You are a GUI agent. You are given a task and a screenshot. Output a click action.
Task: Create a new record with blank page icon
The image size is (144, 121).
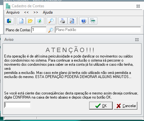pyautogui.click(x=21, y=21)
